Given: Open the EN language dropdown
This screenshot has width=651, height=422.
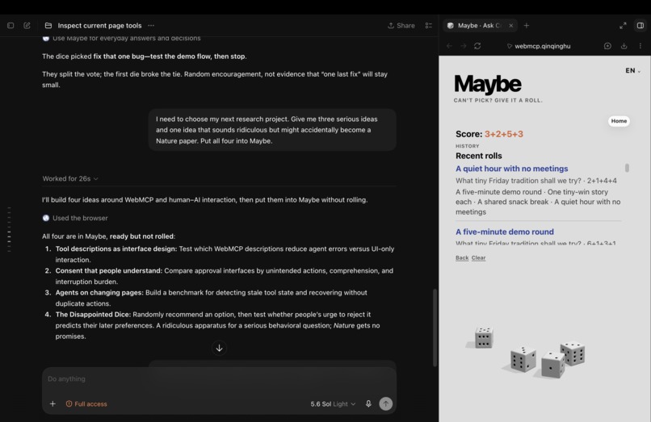Looking at the screenshot, I should point(632,70).
